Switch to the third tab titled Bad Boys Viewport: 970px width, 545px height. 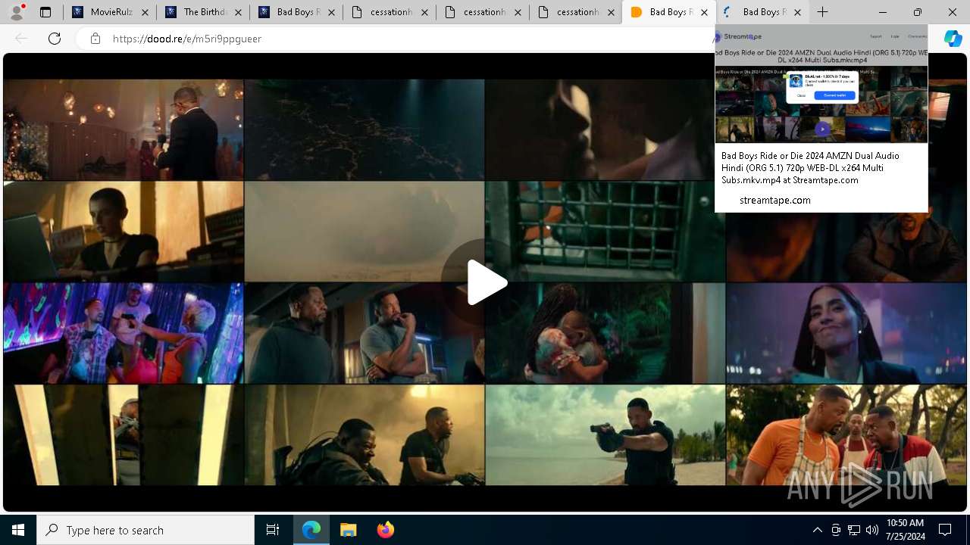point(296,12)
